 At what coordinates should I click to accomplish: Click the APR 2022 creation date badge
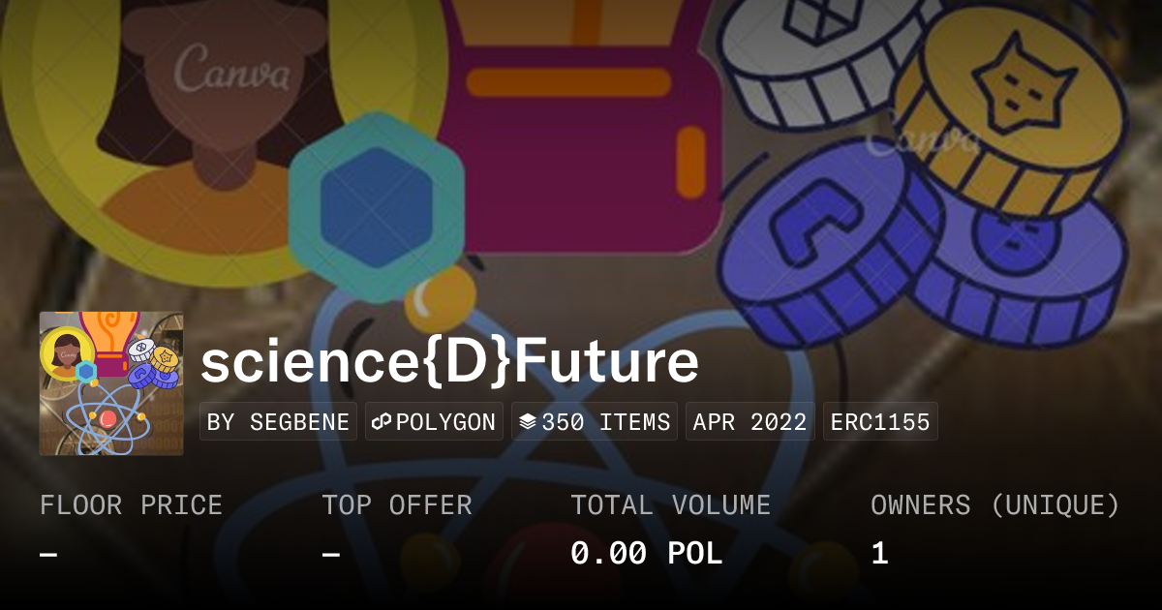750,422
